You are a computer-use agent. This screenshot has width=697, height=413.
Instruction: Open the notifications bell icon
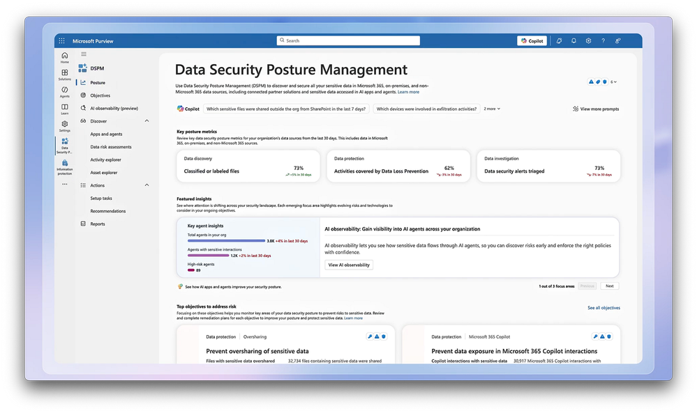click(574, 41)
